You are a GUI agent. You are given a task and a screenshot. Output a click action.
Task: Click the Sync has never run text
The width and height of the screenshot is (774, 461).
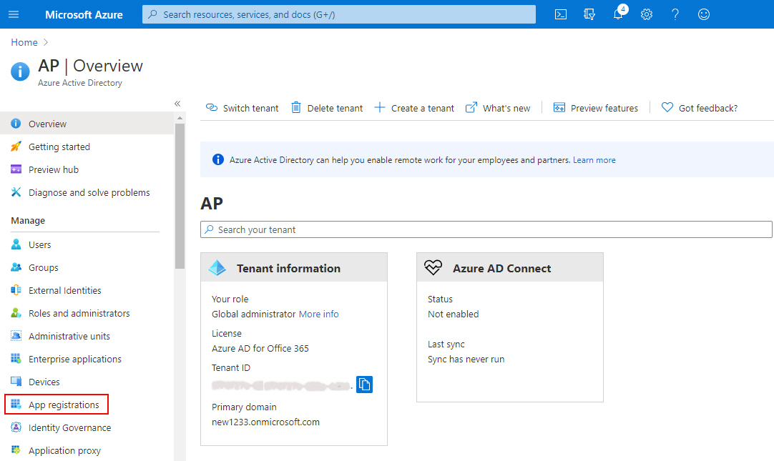[x=466, y=359]
